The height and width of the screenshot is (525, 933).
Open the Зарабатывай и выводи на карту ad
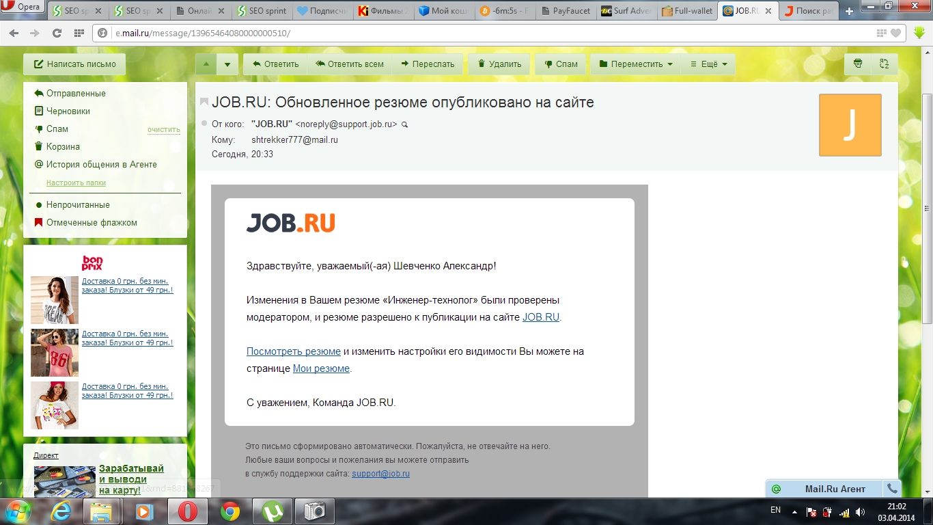132,479
